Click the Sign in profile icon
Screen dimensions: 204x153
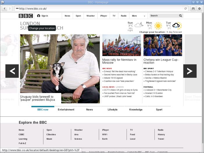pos(38,16)
